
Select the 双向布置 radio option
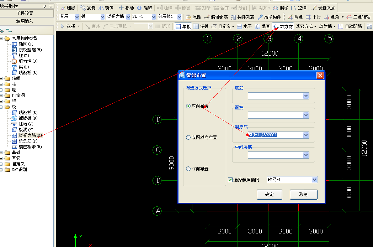pos(188,106)
